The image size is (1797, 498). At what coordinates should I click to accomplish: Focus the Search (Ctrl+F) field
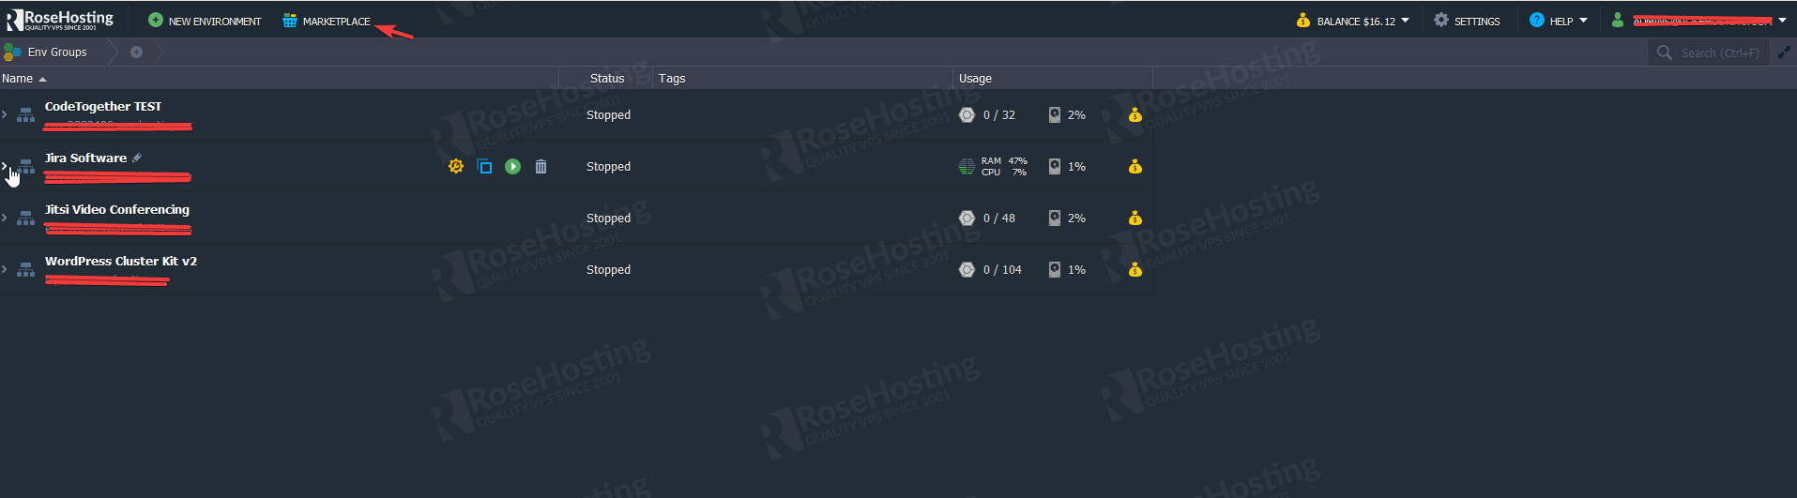coord(1709,53)
